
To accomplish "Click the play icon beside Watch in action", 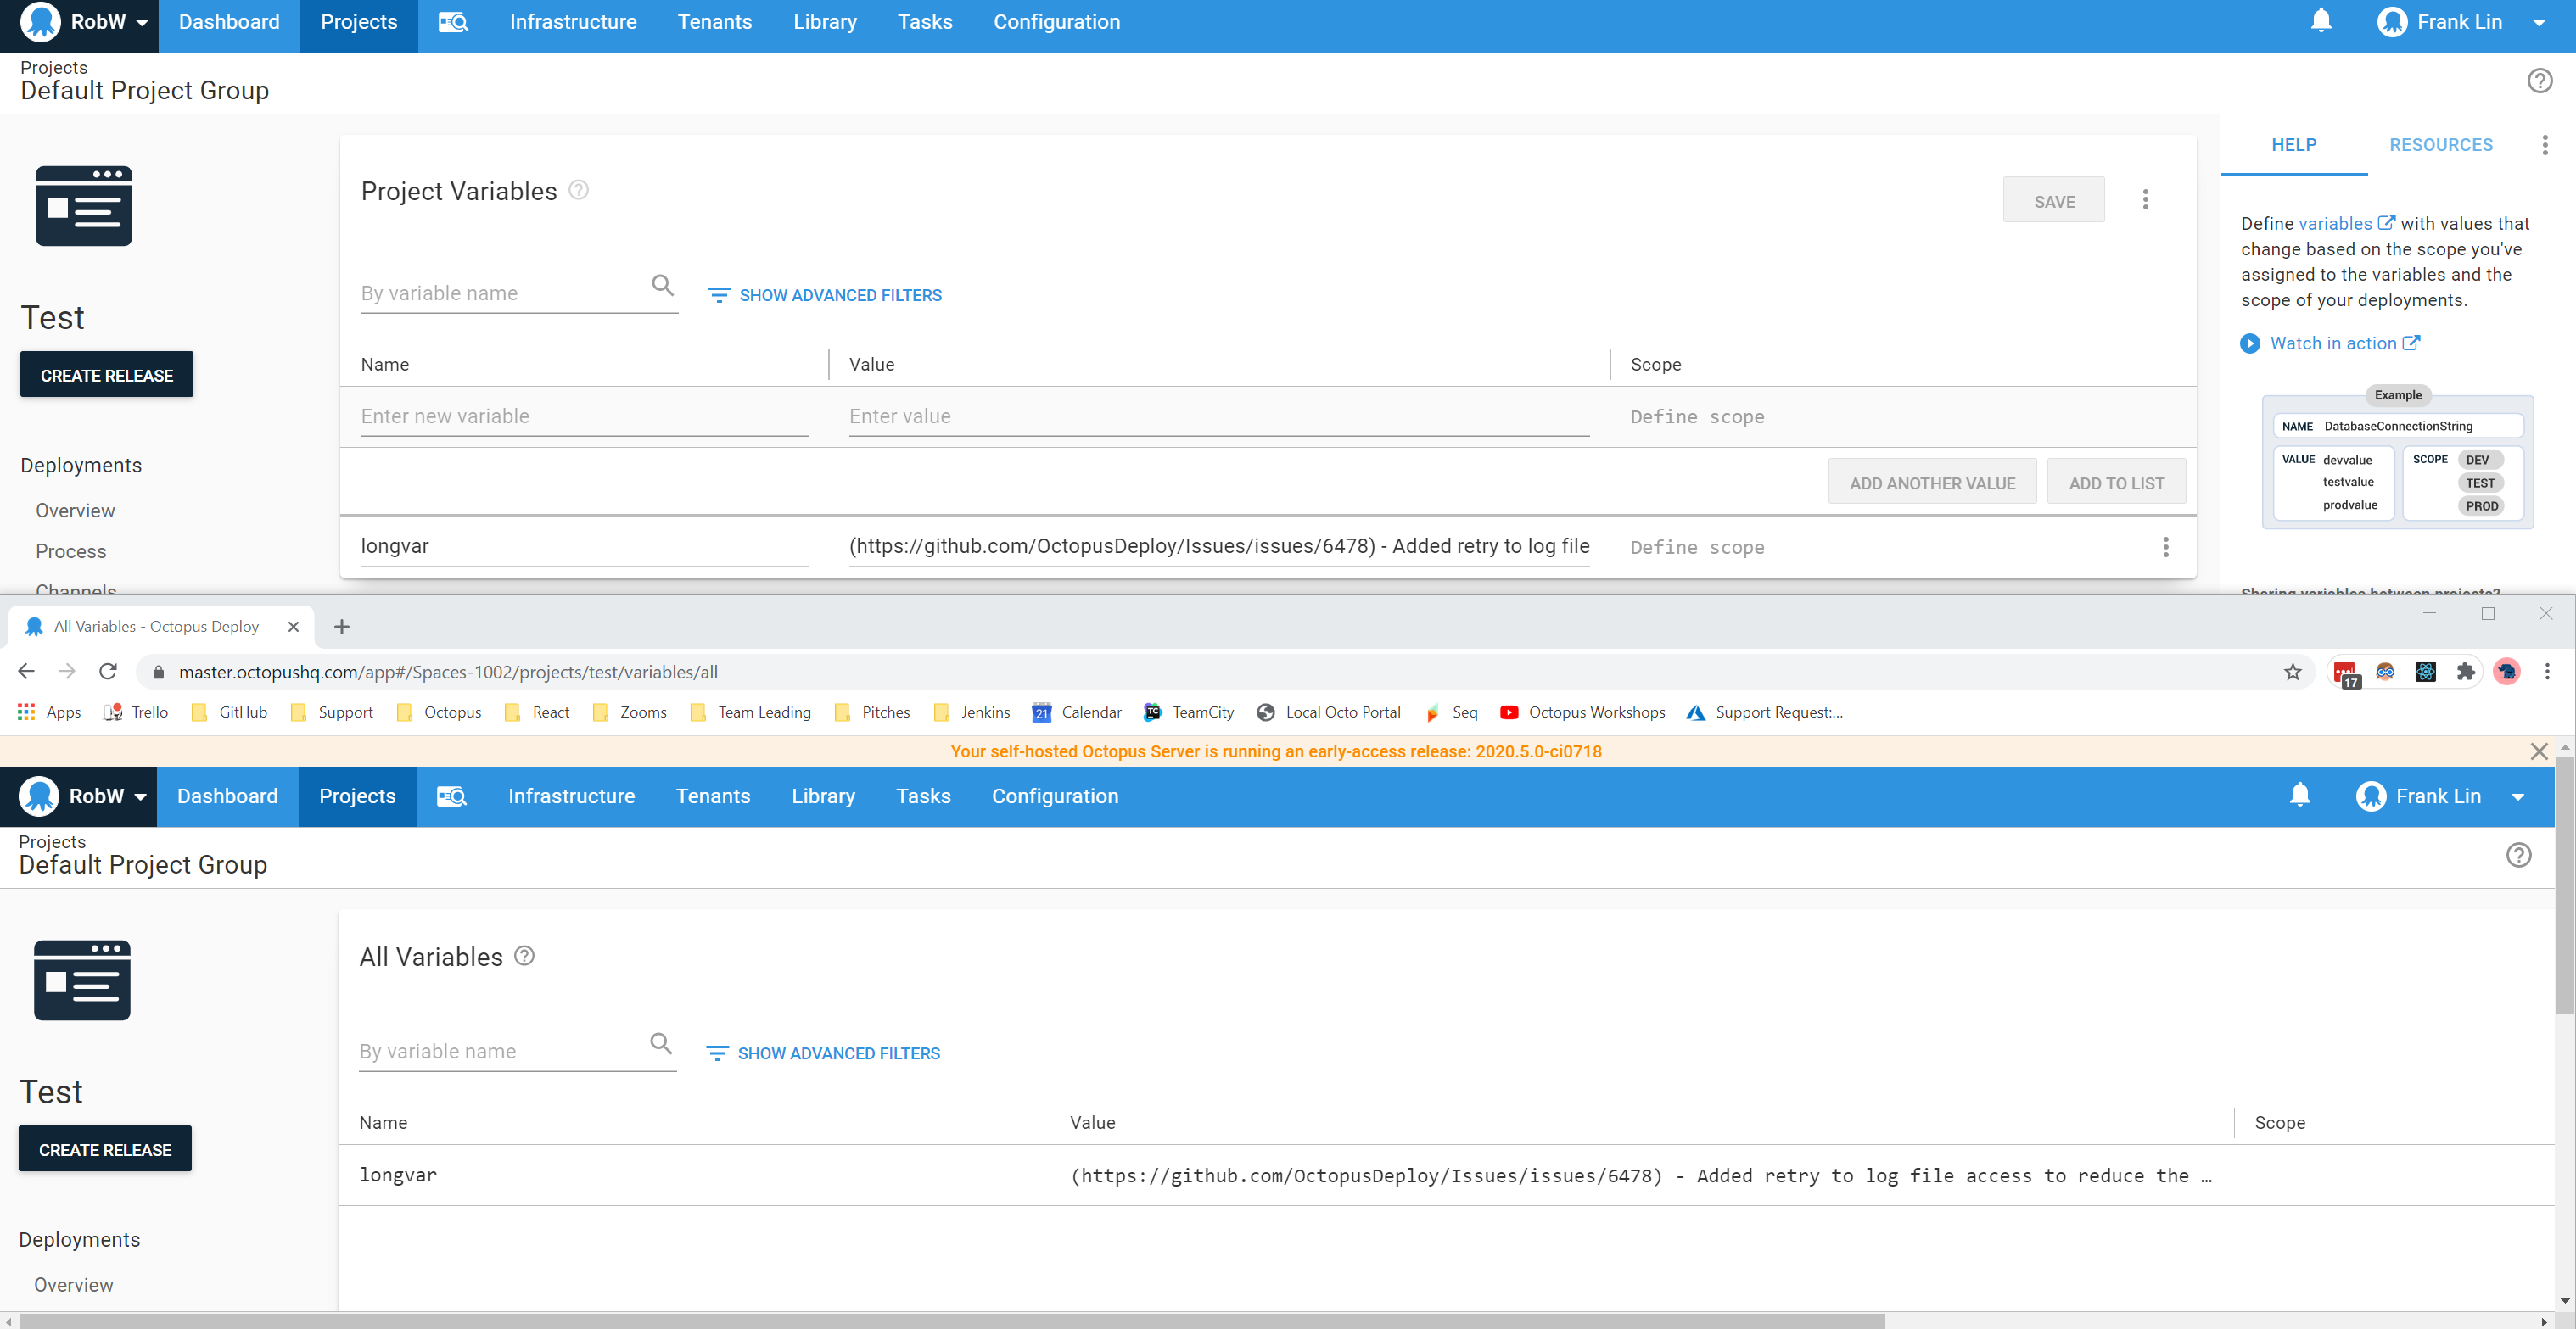I will pyautogui.click(x=2250, y=343).
